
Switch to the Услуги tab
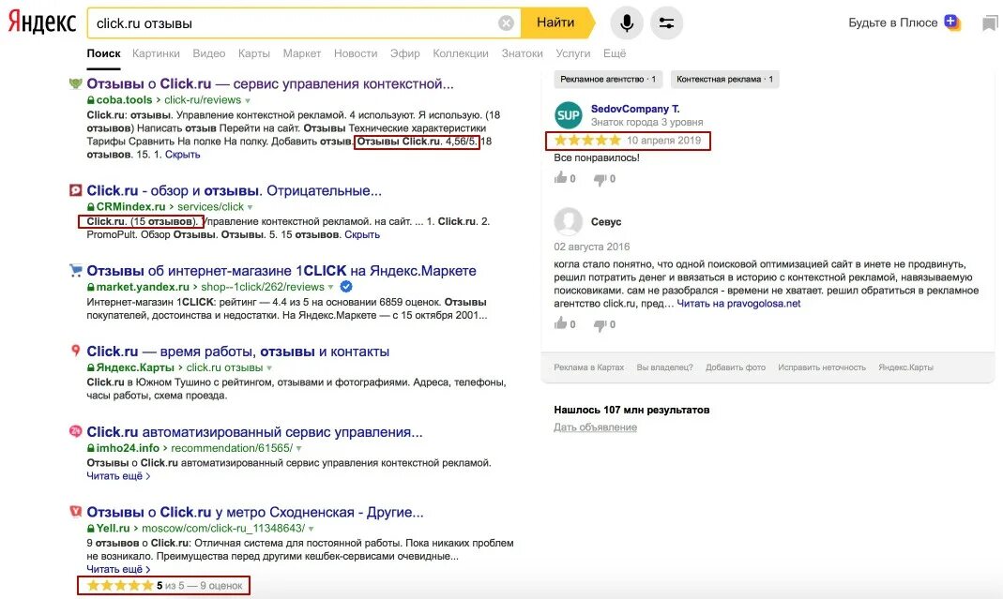(x=572, y=53)
